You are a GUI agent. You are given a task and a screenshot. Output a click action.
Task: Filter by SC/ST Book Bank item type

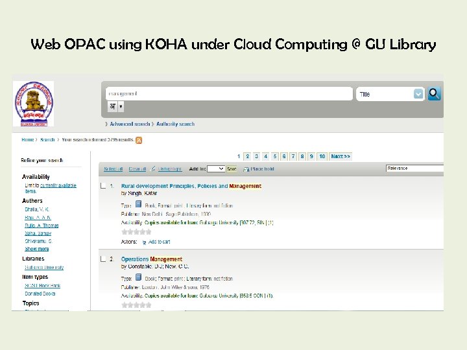pos(43,285)
